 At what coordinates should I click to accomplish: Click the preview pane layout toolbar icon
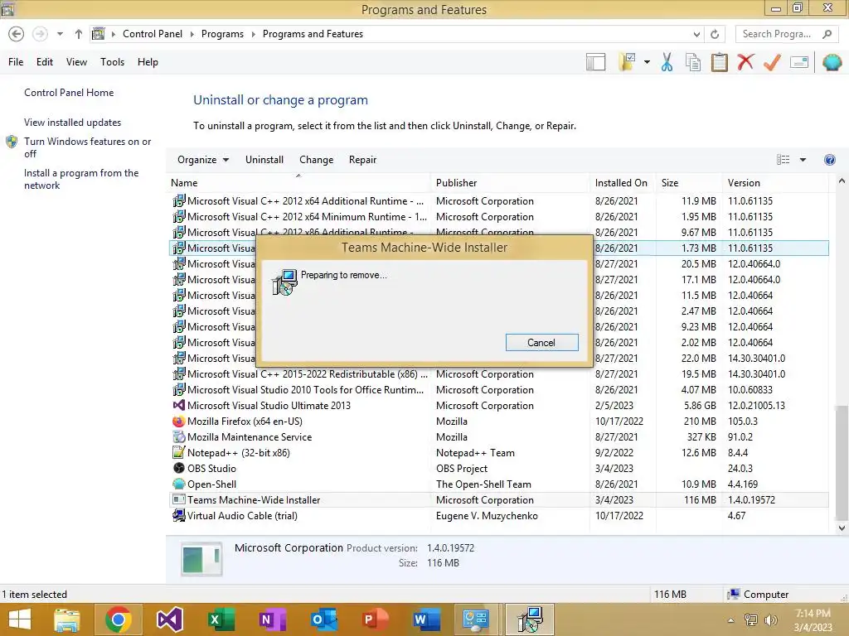[x=595, y=62]
